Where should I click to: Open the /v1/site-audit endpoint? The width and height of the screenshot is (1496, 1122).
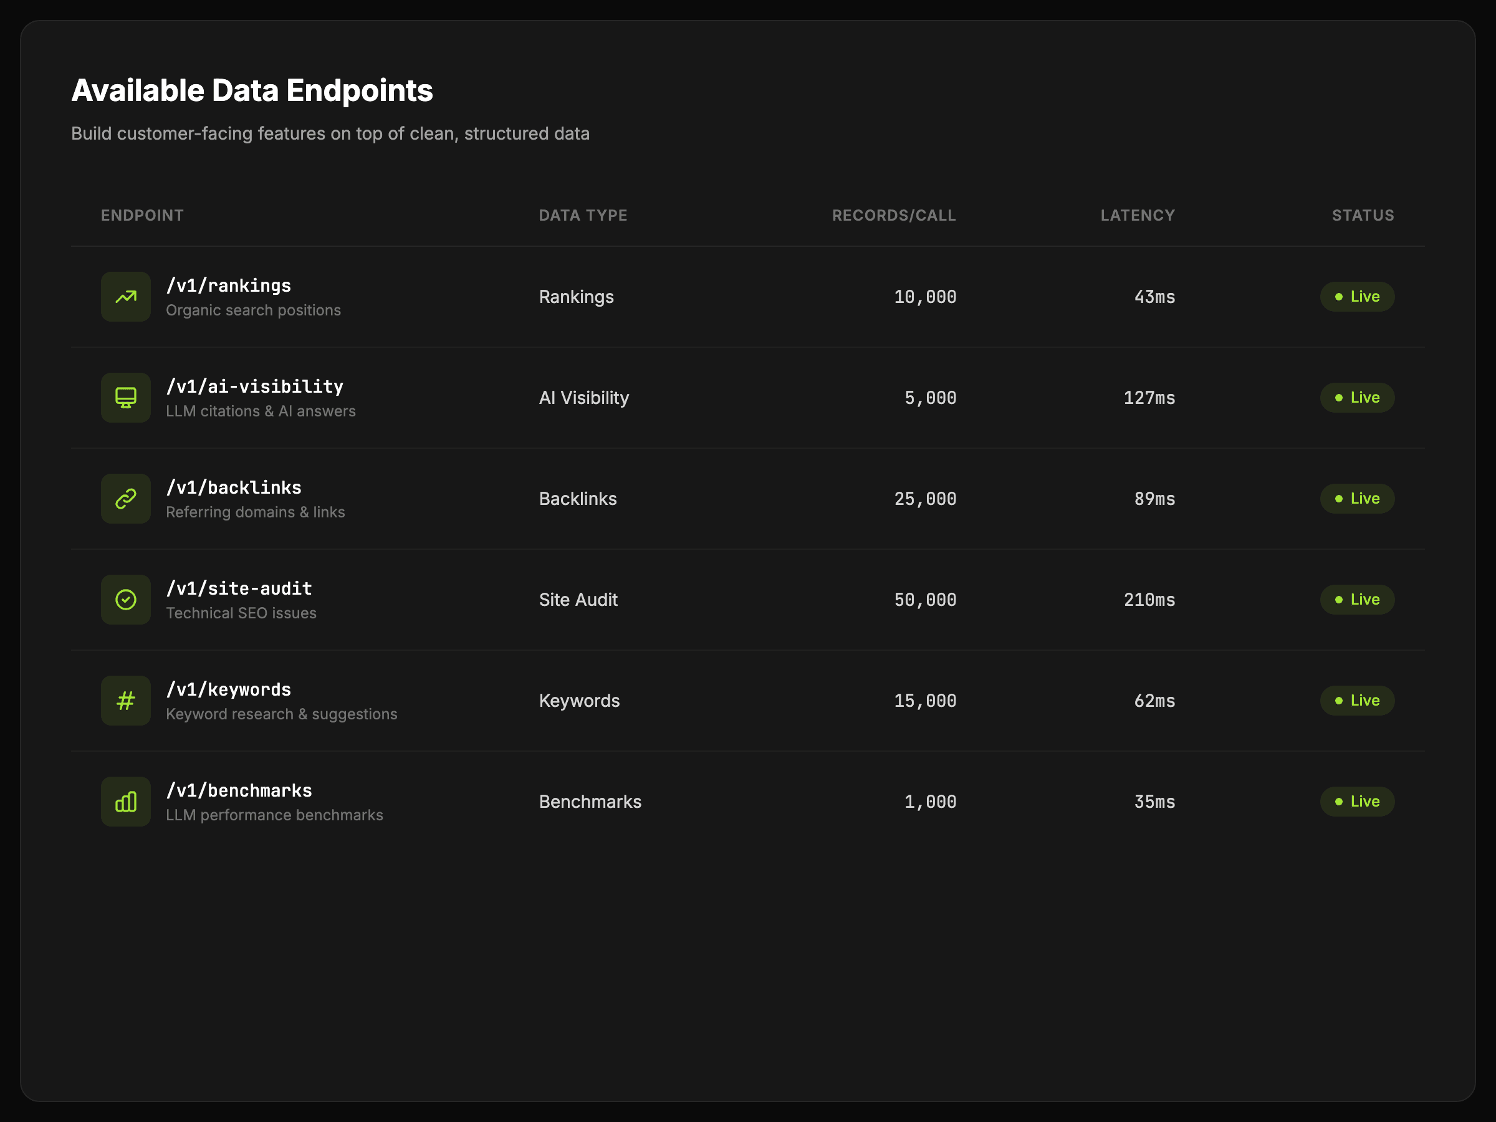click(x=239, y=588)
